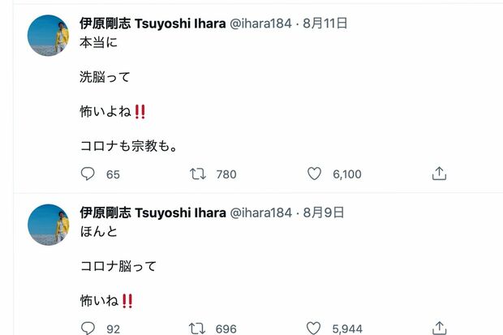Click @ihara184 handle on first tweet

click(262, 24)
